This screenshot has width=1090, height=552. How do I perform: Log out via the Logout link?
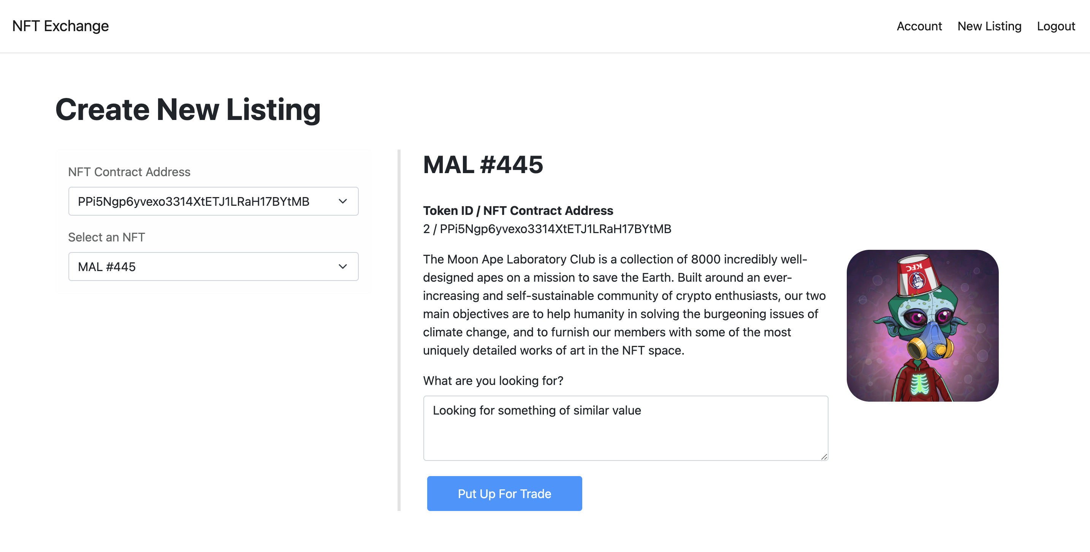pyautogui.click(x=1056, y=26)
